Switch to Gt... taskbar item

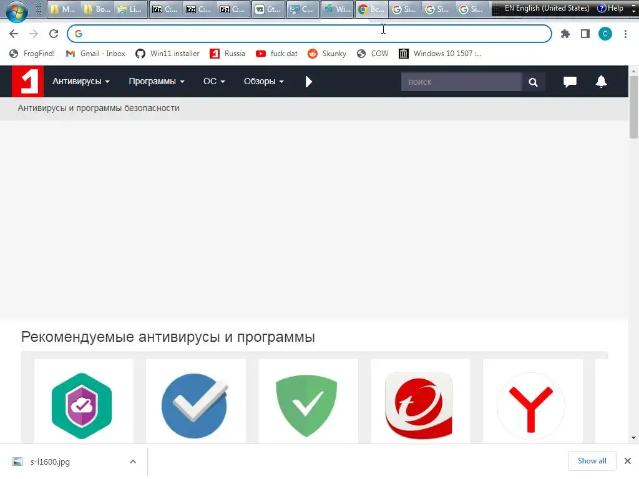tap(268, 9)
